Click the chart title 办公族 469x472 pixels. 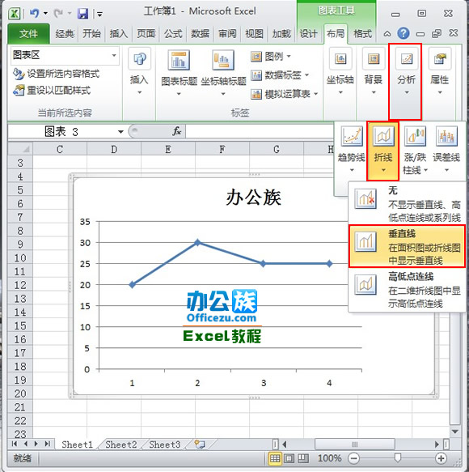tap(253, 198)
